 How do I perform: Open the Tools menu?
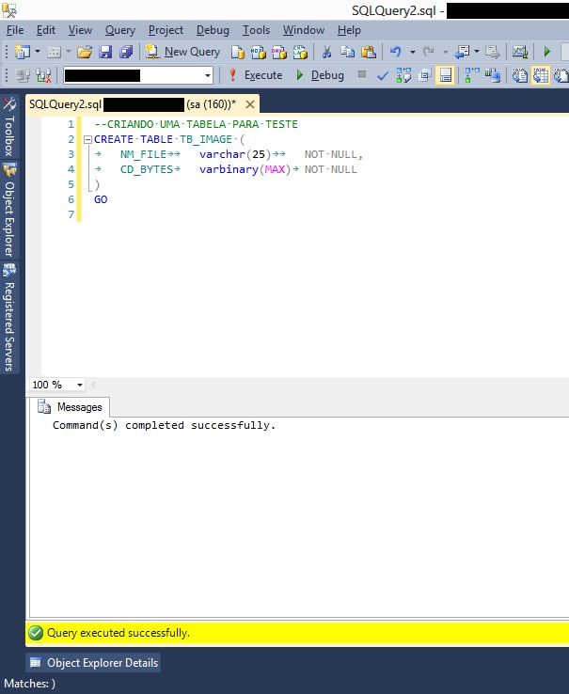pos(256,30)
